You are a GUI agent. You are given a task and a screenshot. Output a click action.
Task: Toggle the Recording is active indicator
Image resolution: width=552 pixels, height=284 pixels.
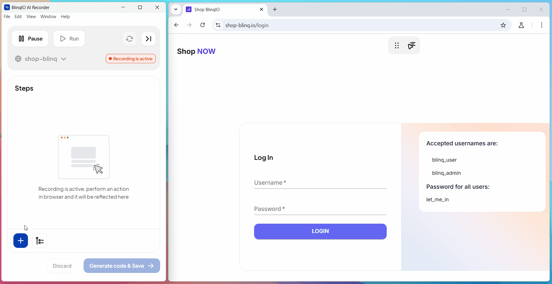(x=130, y=59)
